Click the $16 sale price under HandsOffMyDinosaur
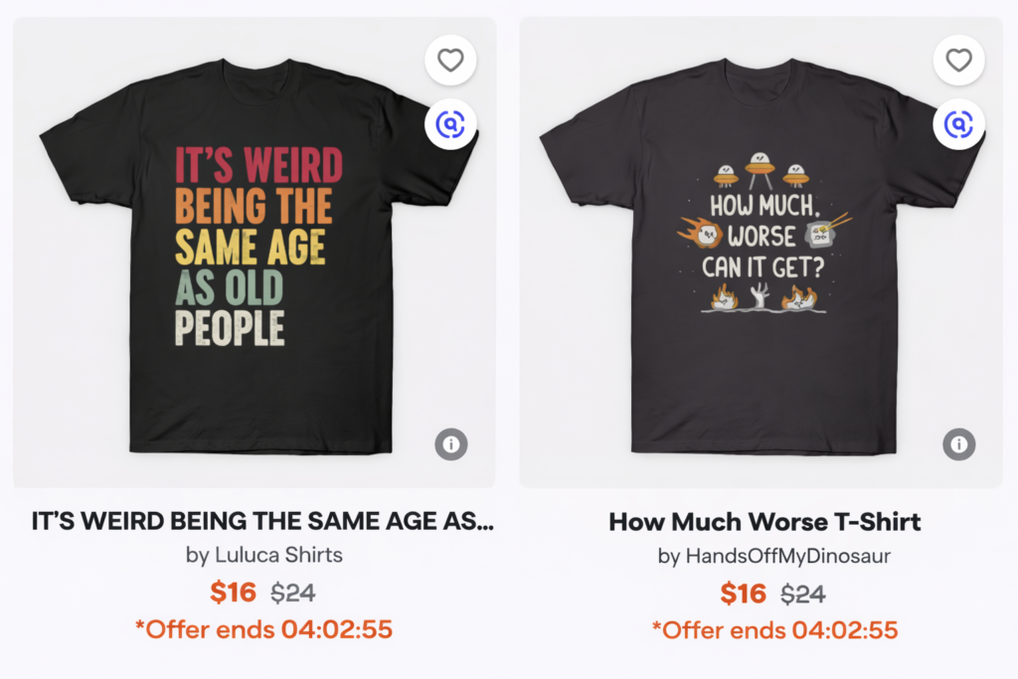The height and width of the screenshot is (679, 1018). pyautogui.click(x=743, y=594)
